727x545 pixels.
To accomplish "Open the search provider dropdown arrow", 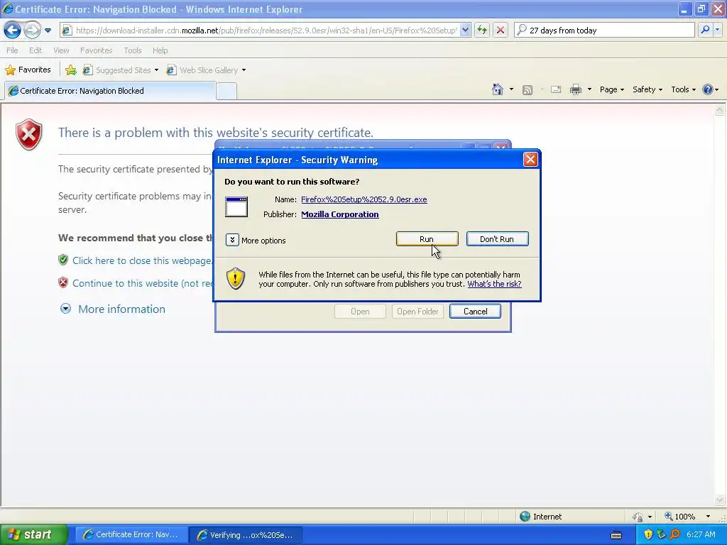I will [x=717, y=31].
